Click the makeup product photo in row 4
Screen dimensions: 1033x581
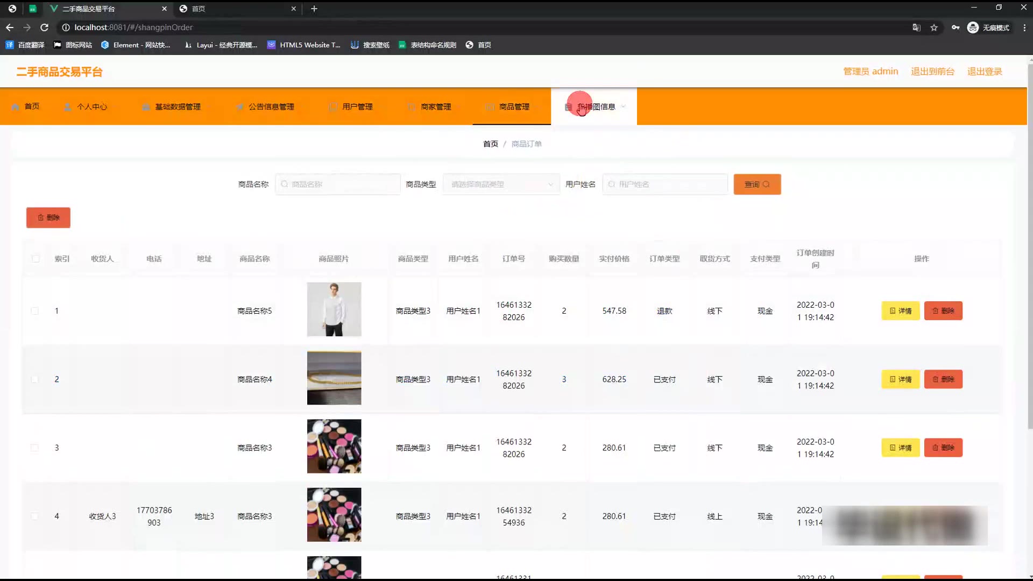click(x=334, y=514)
